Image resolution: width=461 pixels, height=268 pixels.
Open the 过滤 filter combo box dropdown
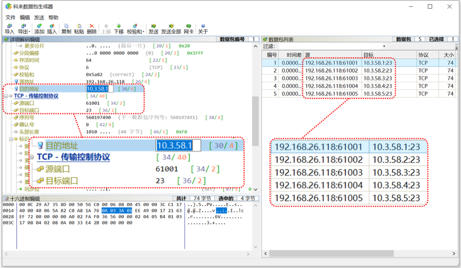[x=384, y=46]
